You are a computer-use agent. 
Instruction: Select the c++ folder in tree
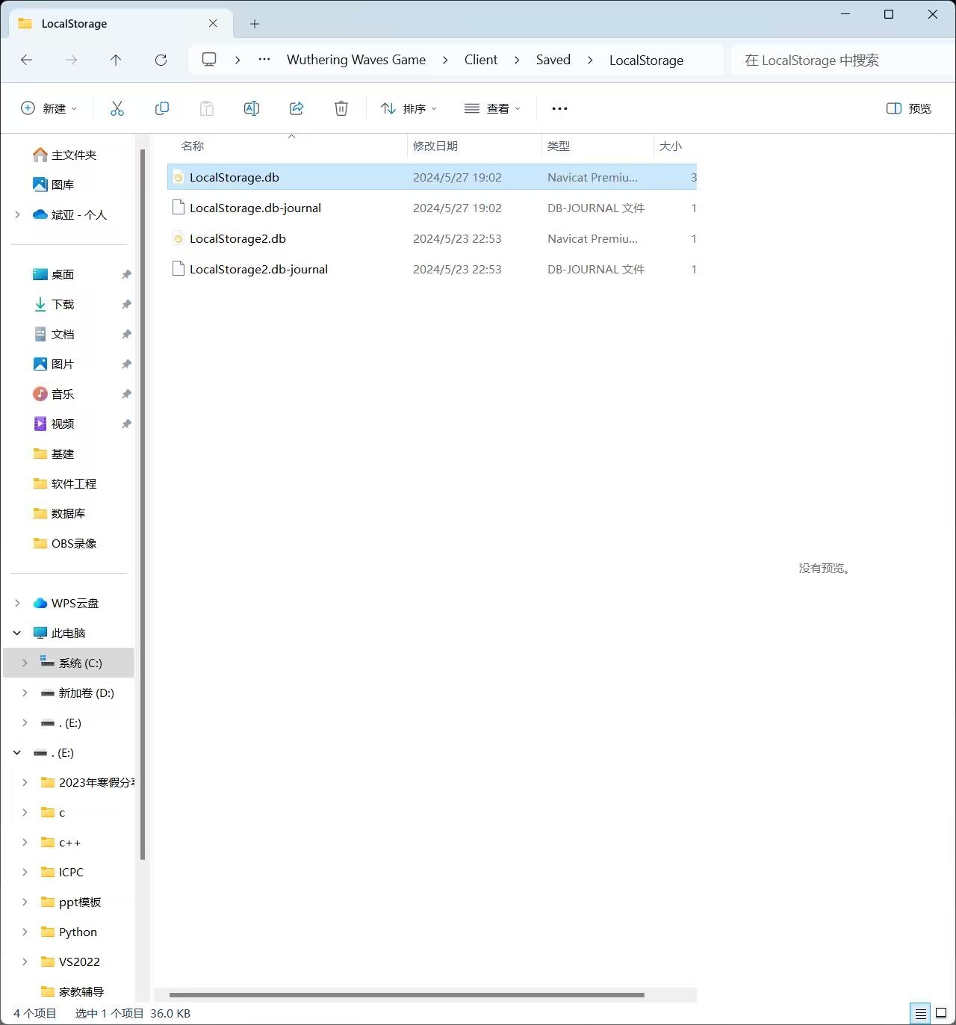click(x=60, y=842)
